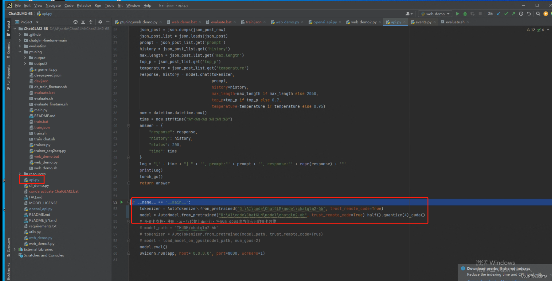Open the Project view type dropdown
Viewport: 552px width, 281px height.
29,22
